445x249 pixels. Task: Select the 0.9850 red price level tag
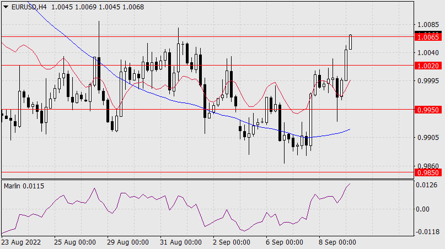[x=428, y=172]
